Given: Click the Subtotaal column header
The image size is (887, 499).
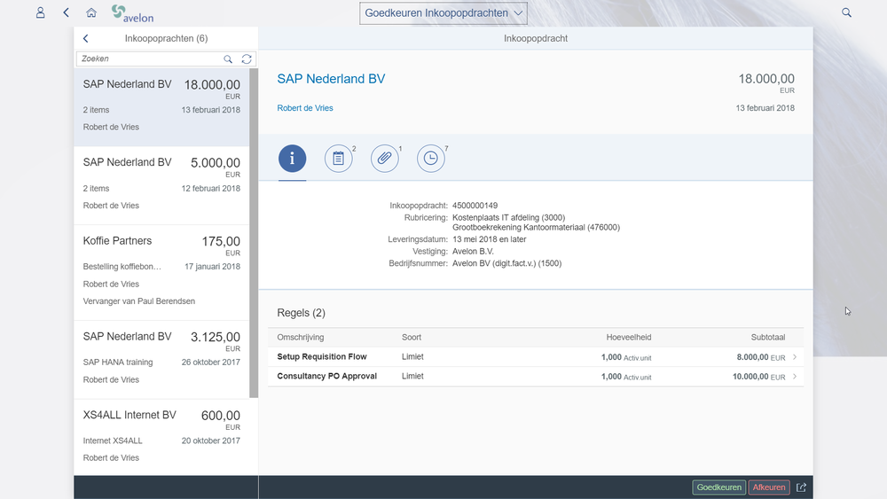Looking at the screenshot, I should [x=767, y=338].
